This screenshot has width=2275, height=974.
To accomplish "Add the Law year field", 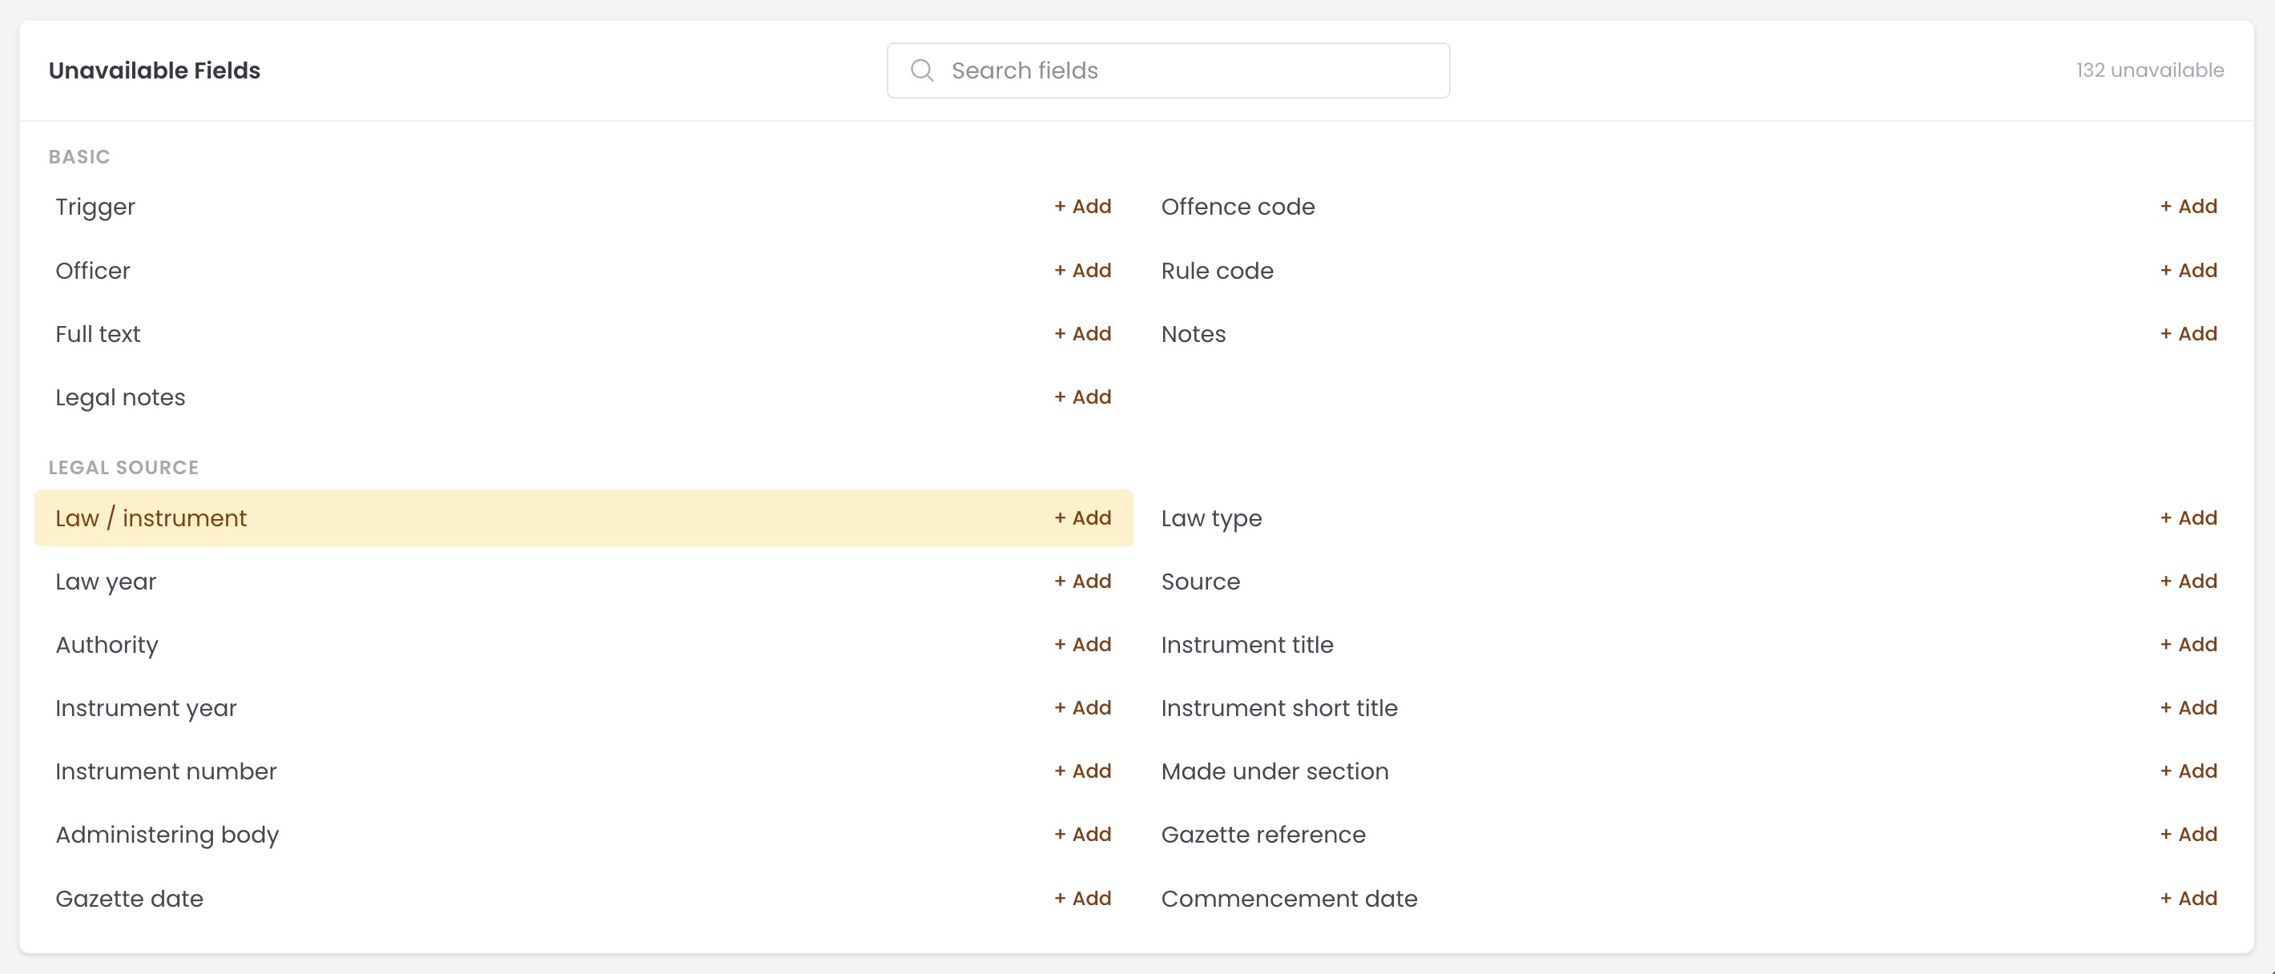I will (x=1083, y=581).
